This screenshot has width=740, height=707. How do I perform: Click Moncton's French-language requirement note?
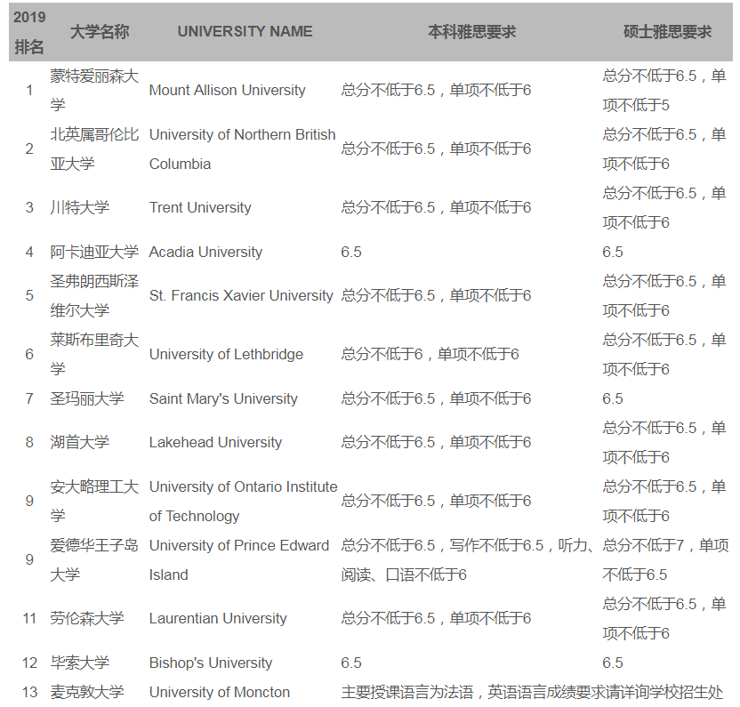tap(532, 692)
